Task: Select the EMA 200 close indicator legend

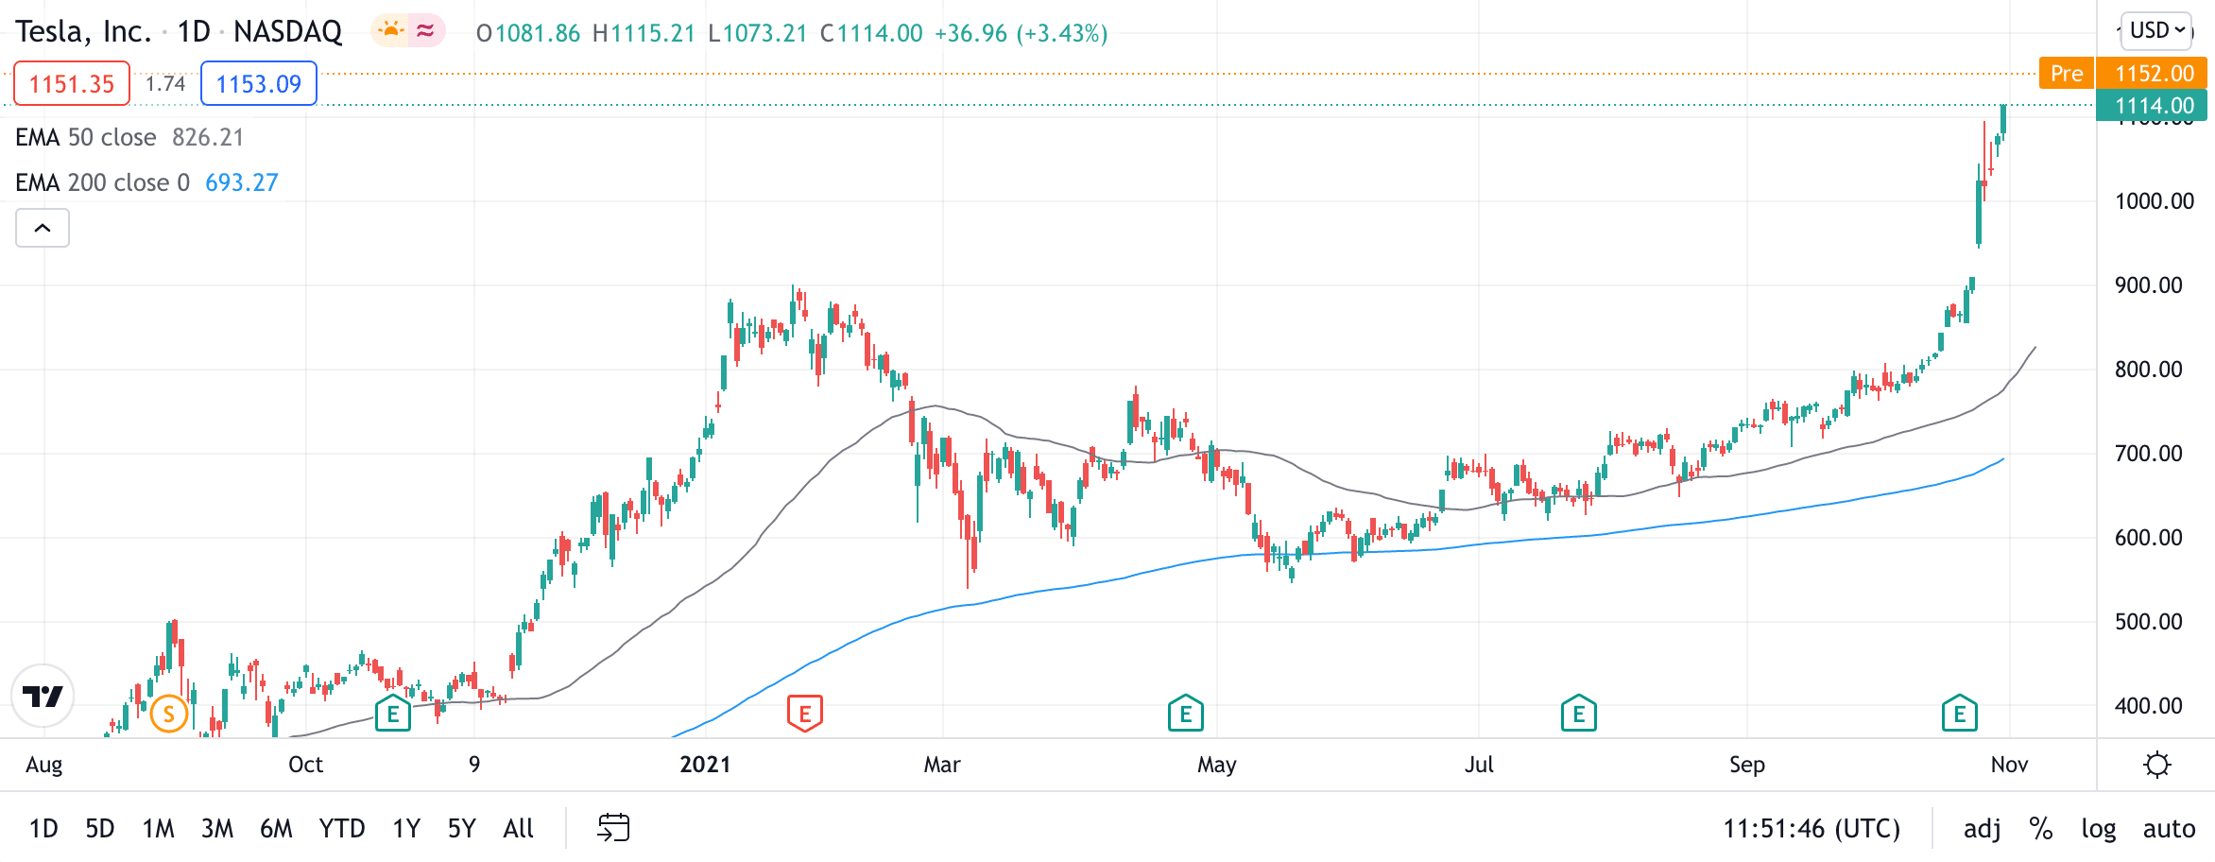Action: click(x=103, y=182)
